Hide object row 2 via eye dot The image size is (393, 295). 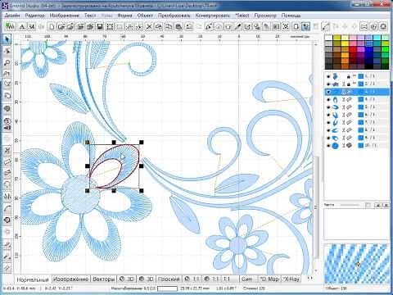[x=328, y=84]
